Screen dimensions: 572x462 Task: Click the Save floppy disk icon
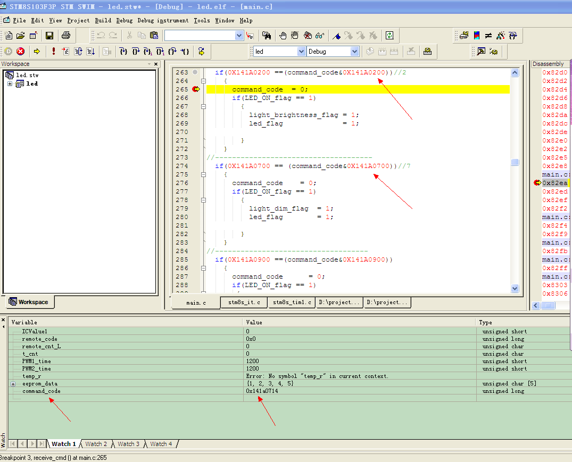click(x=49, y=35)
